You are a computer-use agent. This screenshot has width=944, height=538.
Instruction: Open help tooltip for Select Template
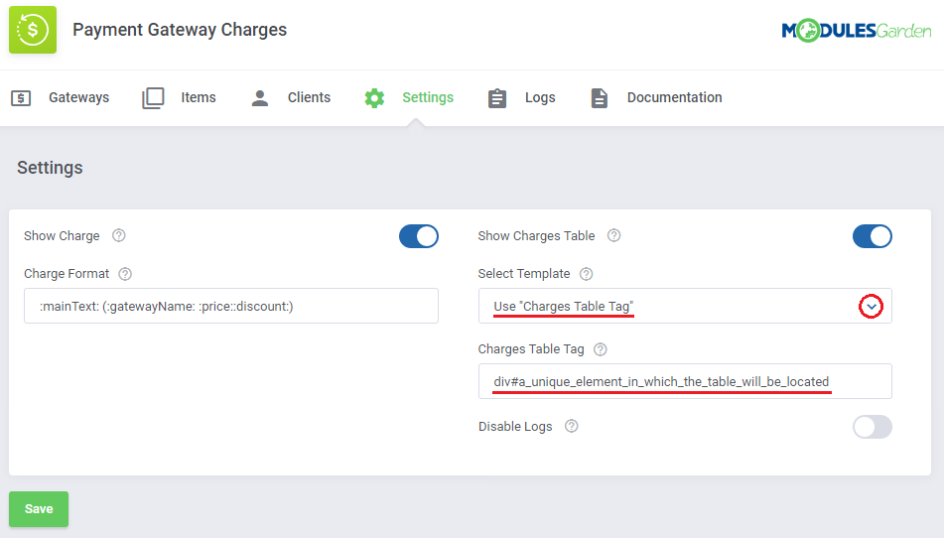(x=587, y=274)
